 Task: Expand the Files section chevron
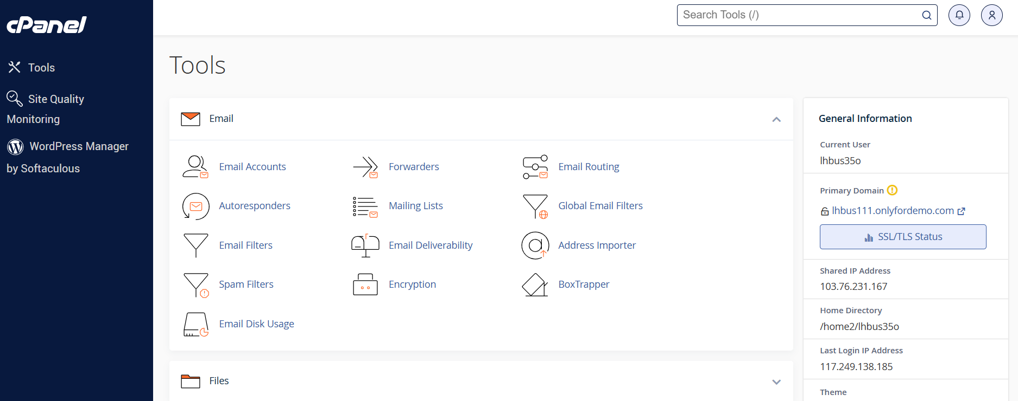click(776, 382)
